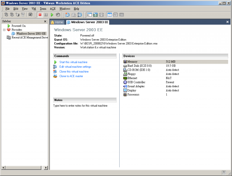Screen dimensions: 232x176
Task: Open the File menu
Action: [x=7, y=9]
